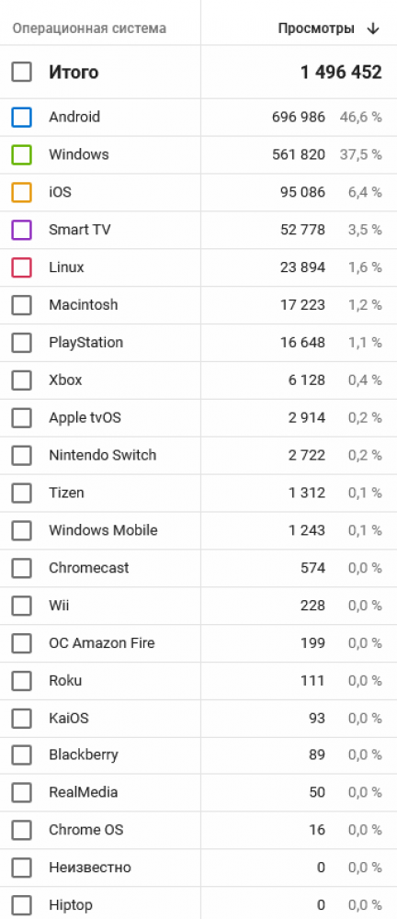Check the Nintendo Switch checkbox
The height and width of the screenshot is (919, 397).
point(22,455)
